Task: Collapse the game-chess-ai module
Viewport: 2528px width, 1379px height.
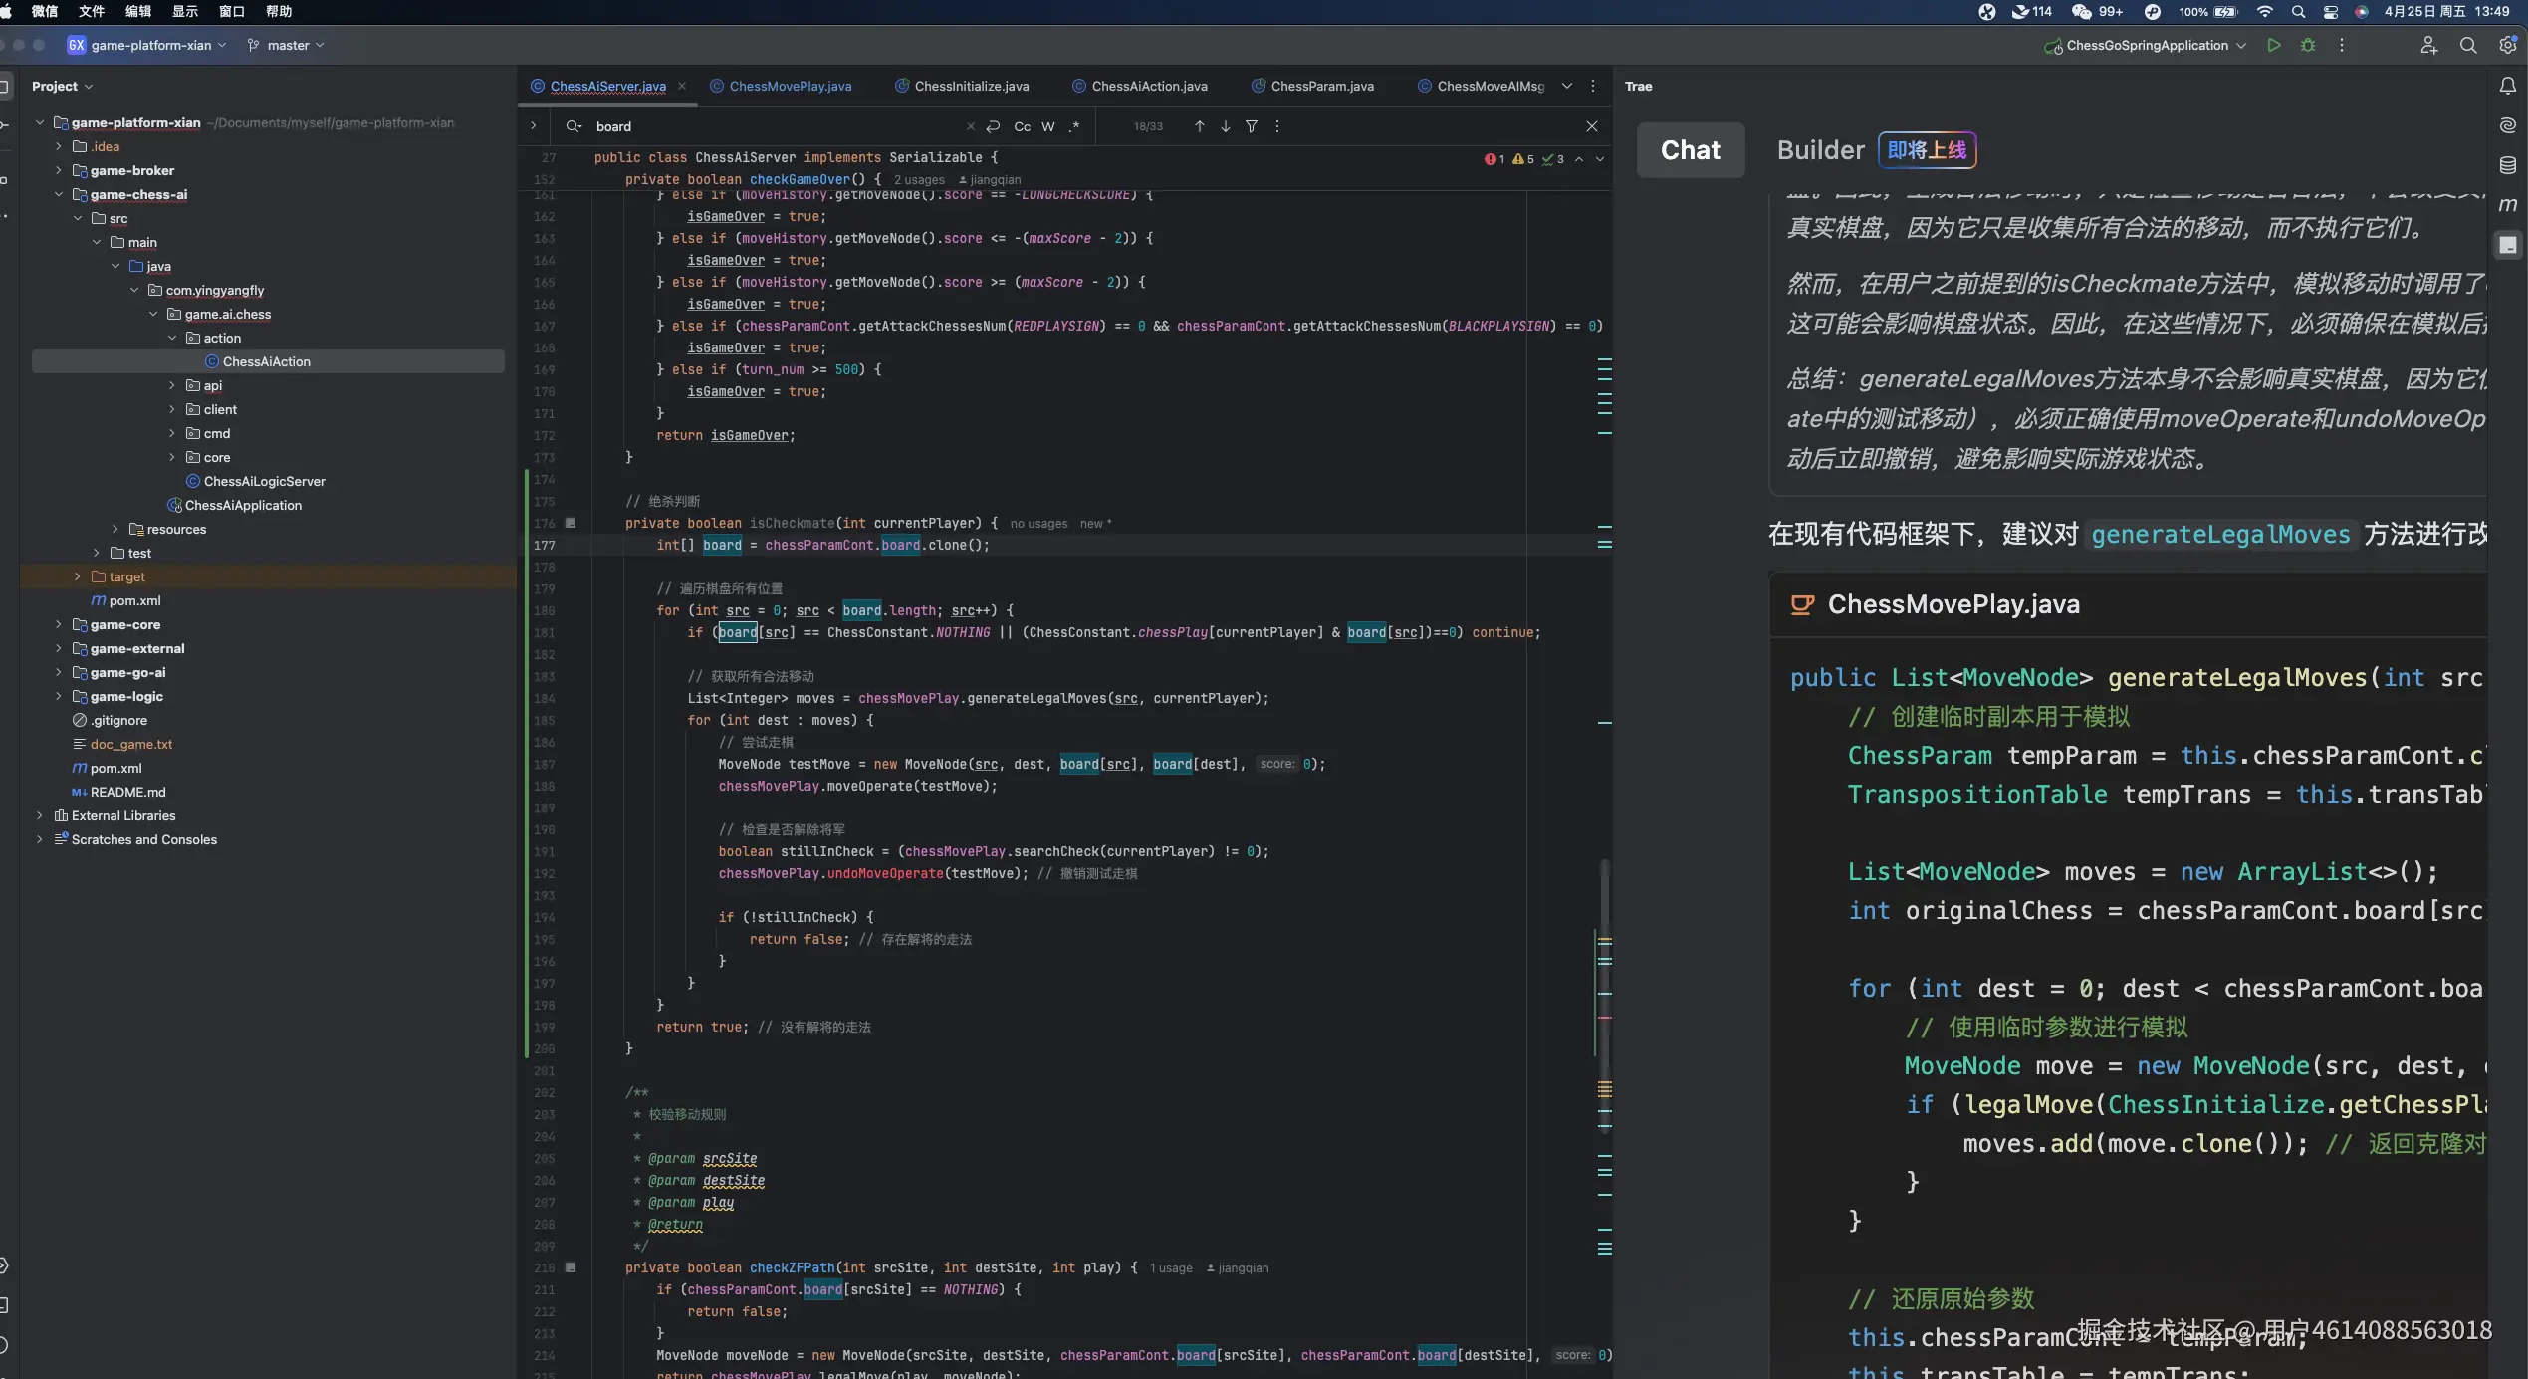Action: coord(59,194)
